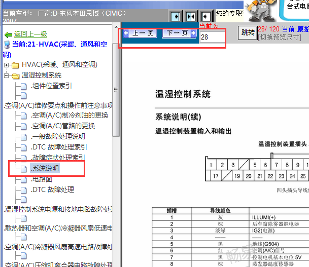Open 温湿控制系统 tree item
Image resolution: width=309 pixels, height=267 pixels.
tap(42, 75)
